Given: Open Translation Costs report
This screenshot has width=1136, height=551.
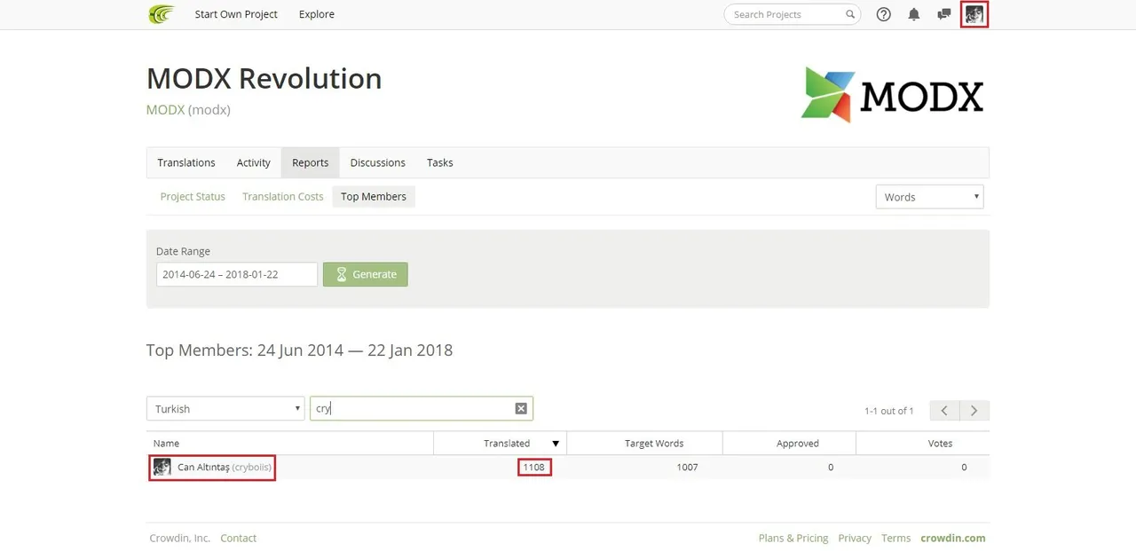Looking at the screenshot, I should 282,196.
